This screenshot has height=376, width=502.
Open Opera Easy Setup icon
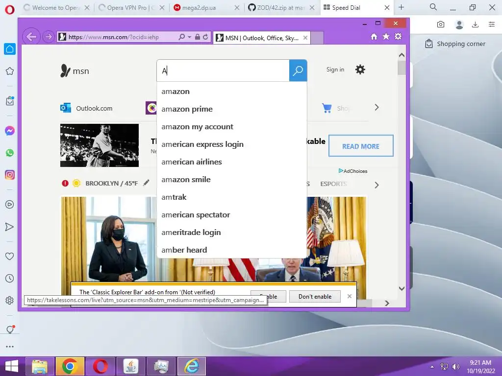[x=492, y=24]
